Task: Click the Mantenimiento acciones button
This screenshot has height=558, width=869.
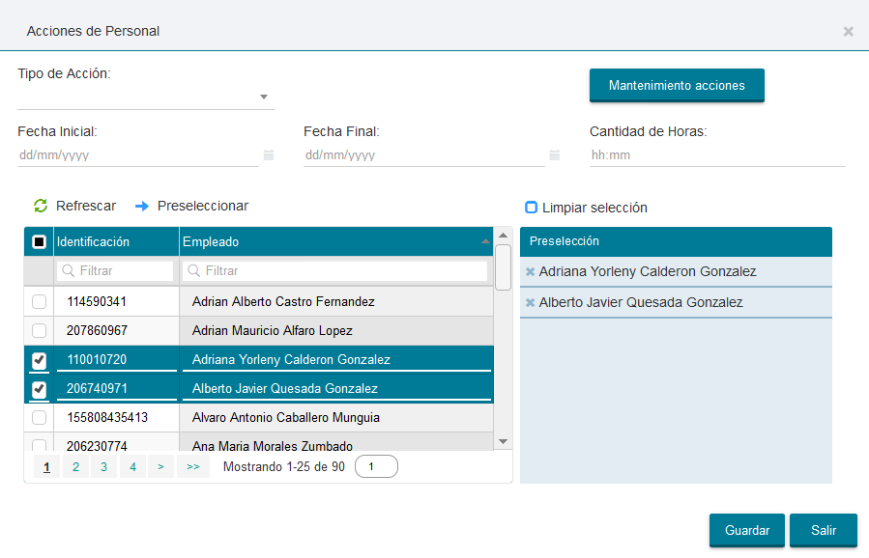Action: click(x=677, y=85)
